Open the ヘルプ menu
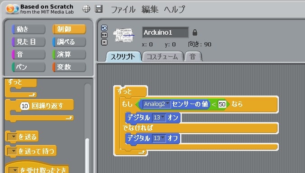 click(175, 9)
